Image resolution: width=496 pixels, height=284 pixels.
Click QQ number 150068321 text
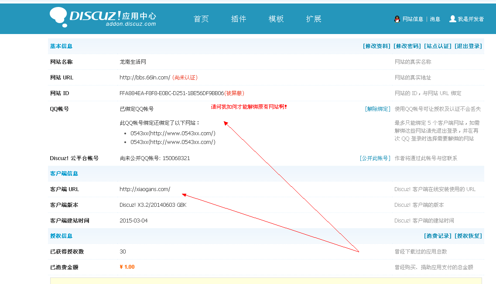pyautogui.click(x=176, y=158)
